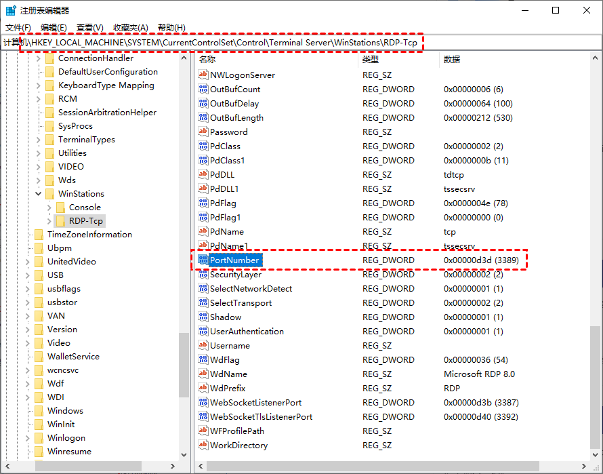Expand the Winlogon key in tree
The height and width of the screenshot is (474, 603).
tap(27, 438)
